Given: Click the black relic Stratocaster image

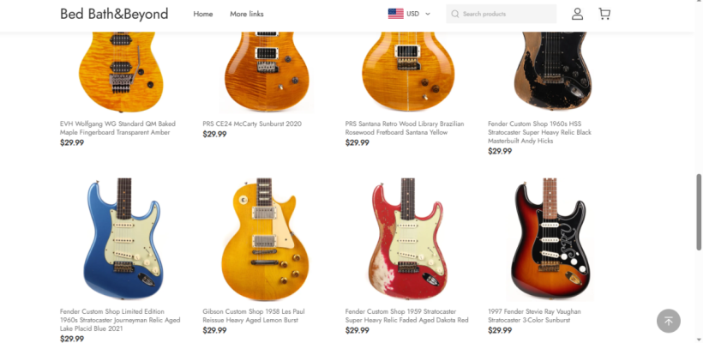Looking at the screenshot, I should 552,72.
